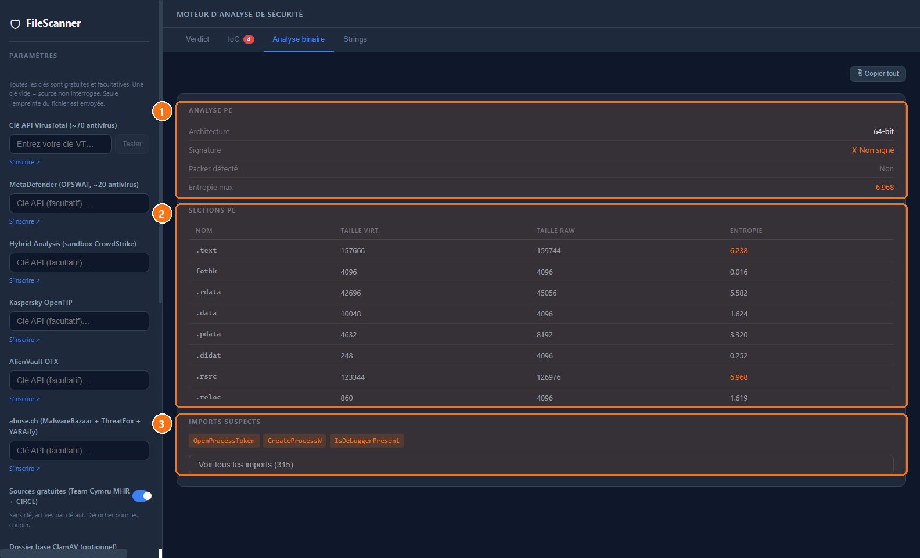Open the Strings tab
The image size is (920, 558).
coord(355,39)
